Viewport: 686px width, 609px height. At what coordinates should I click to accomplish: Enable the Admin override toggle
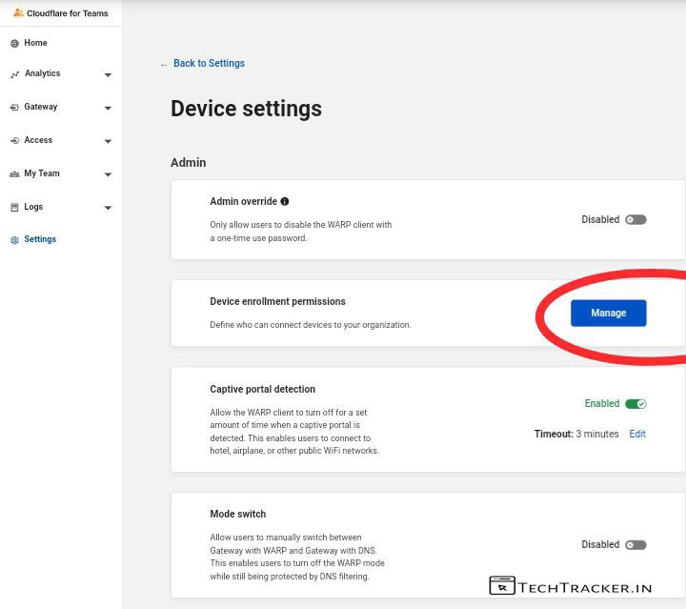(636, 220)
